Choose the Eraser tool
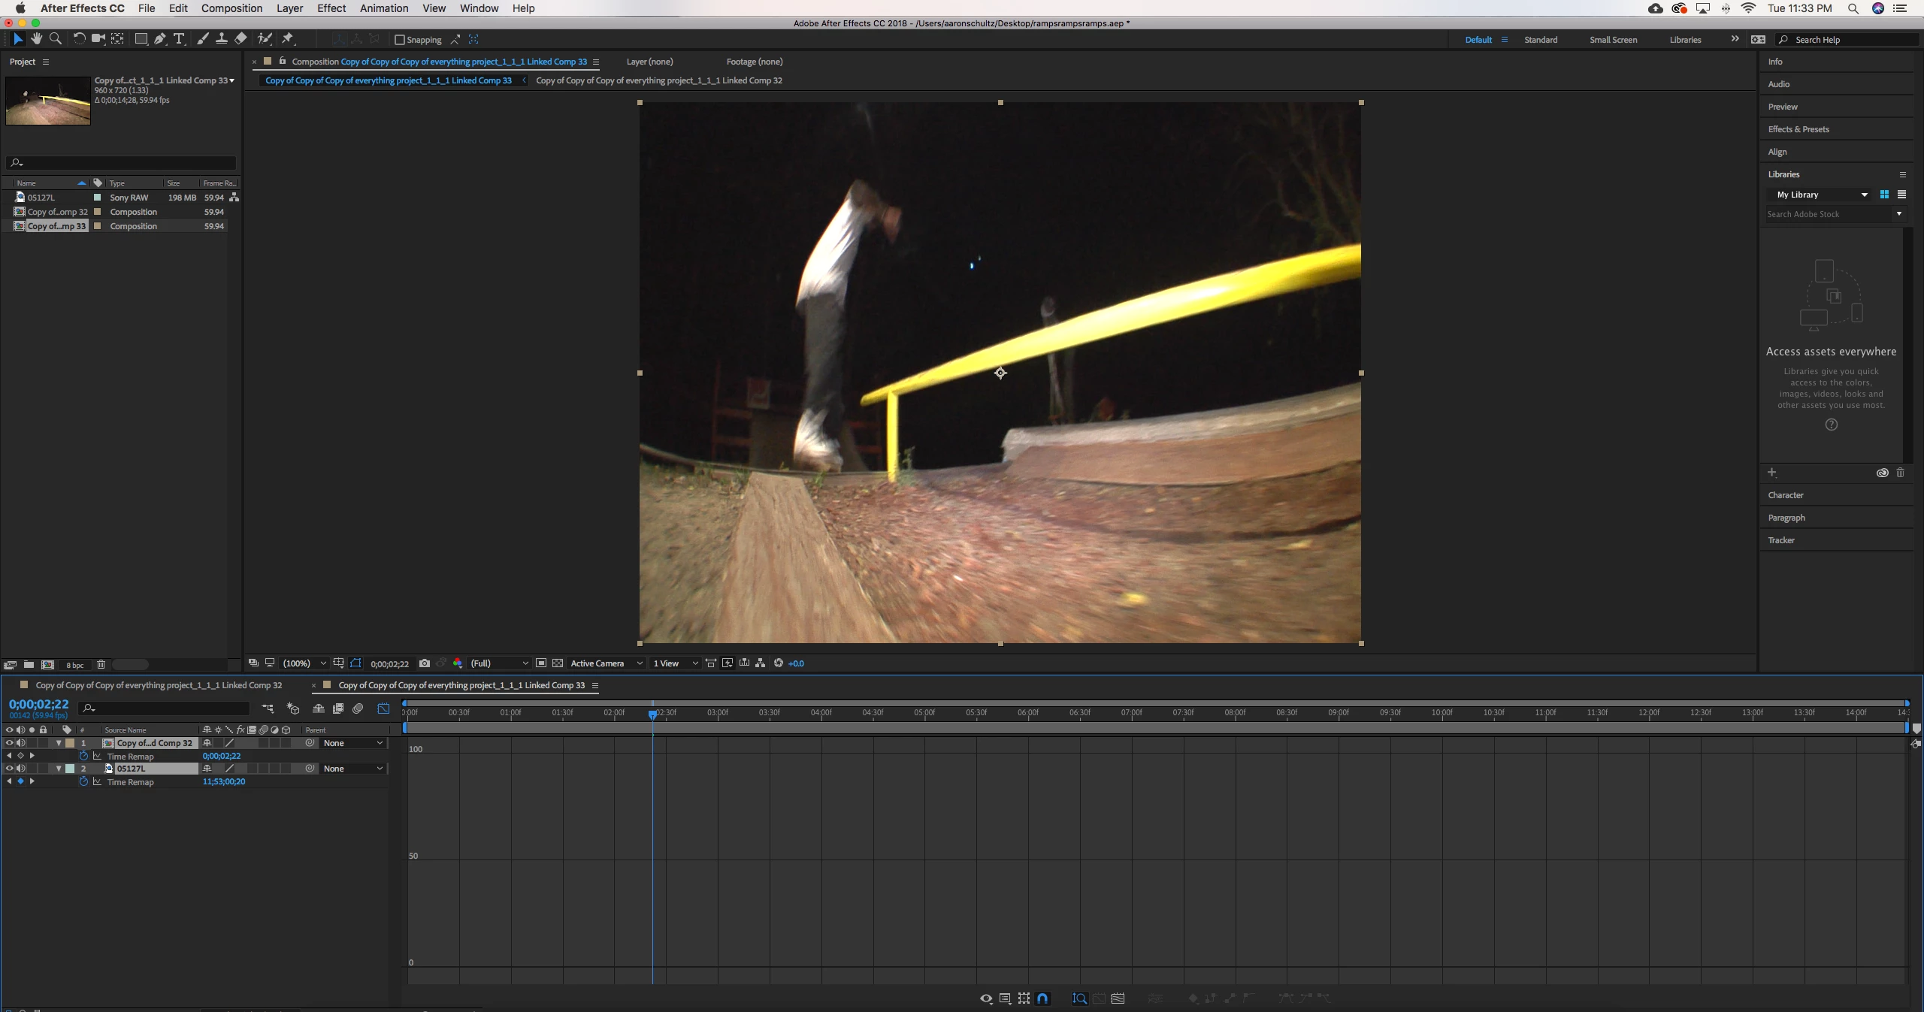This screenshot has width=1924, height=1012. (x=240, y=39)
